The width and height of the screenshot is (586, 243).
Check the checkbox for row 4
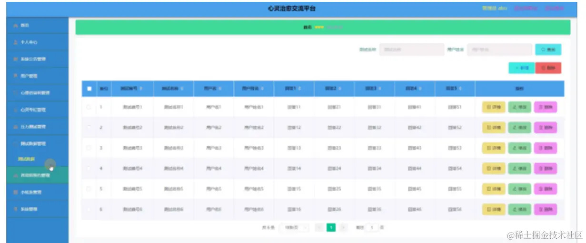tap(89, 168)
